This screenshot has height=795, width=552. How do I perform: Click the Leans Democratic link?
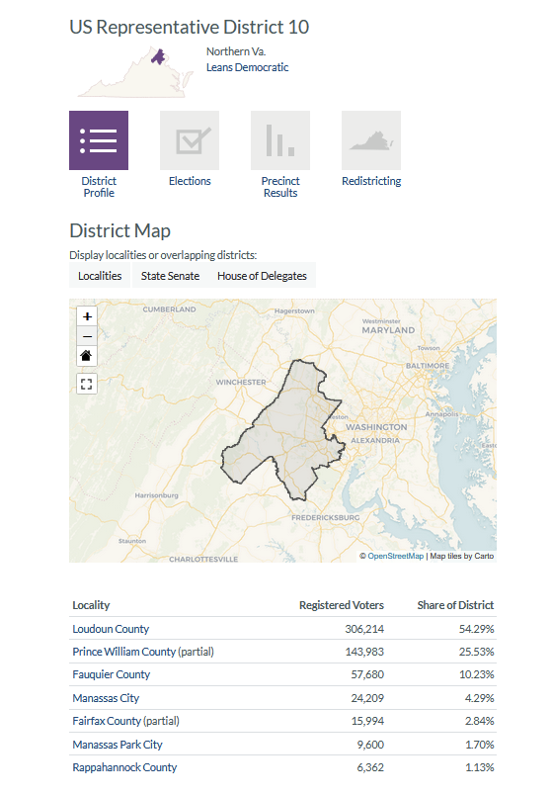coord(247,67)
